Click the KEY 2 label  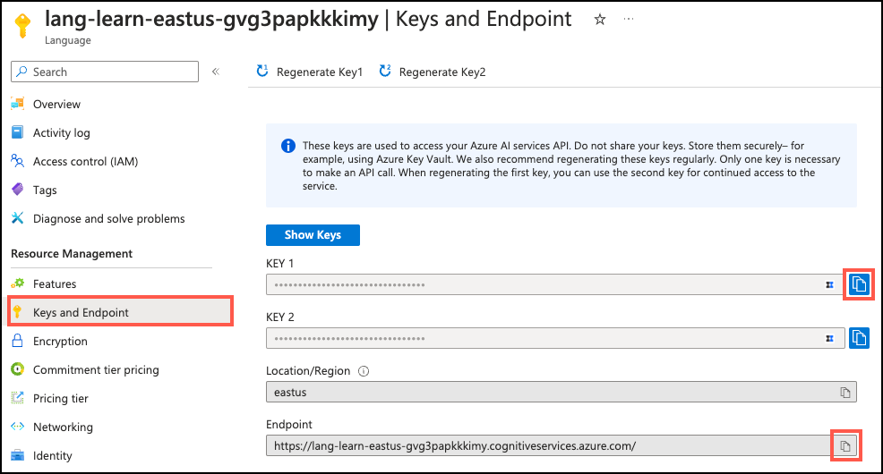click(280, 317)
